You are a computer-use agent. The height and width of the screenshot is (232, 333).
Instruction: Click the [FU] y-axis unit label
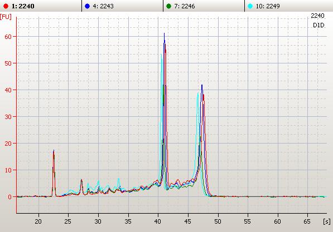pyautogui.click(x=6, y=17)
